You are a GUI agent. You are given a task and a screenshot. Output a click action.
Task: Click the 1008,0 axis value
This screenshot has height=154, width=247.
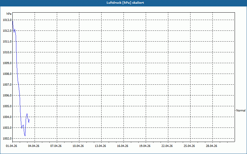(7, 74)
